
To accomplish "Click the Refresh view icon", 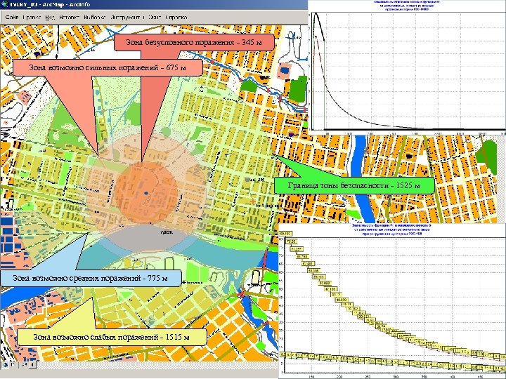I will (x=24, y=365).
